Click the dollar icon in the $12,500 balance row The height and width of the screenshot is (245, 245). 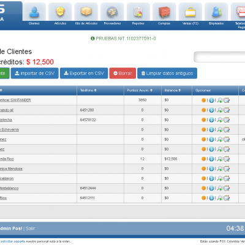tap(211, 159)
